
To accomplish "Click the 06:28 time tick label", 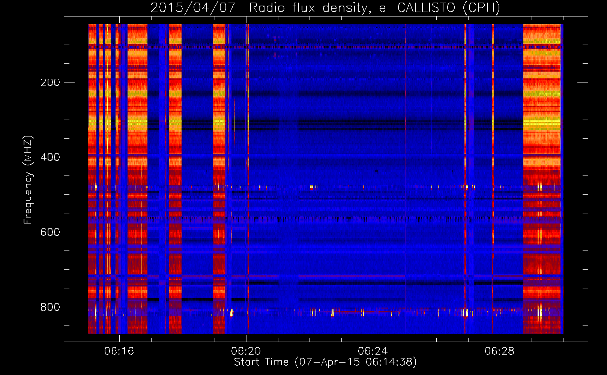I will click(x=500, y=351).
